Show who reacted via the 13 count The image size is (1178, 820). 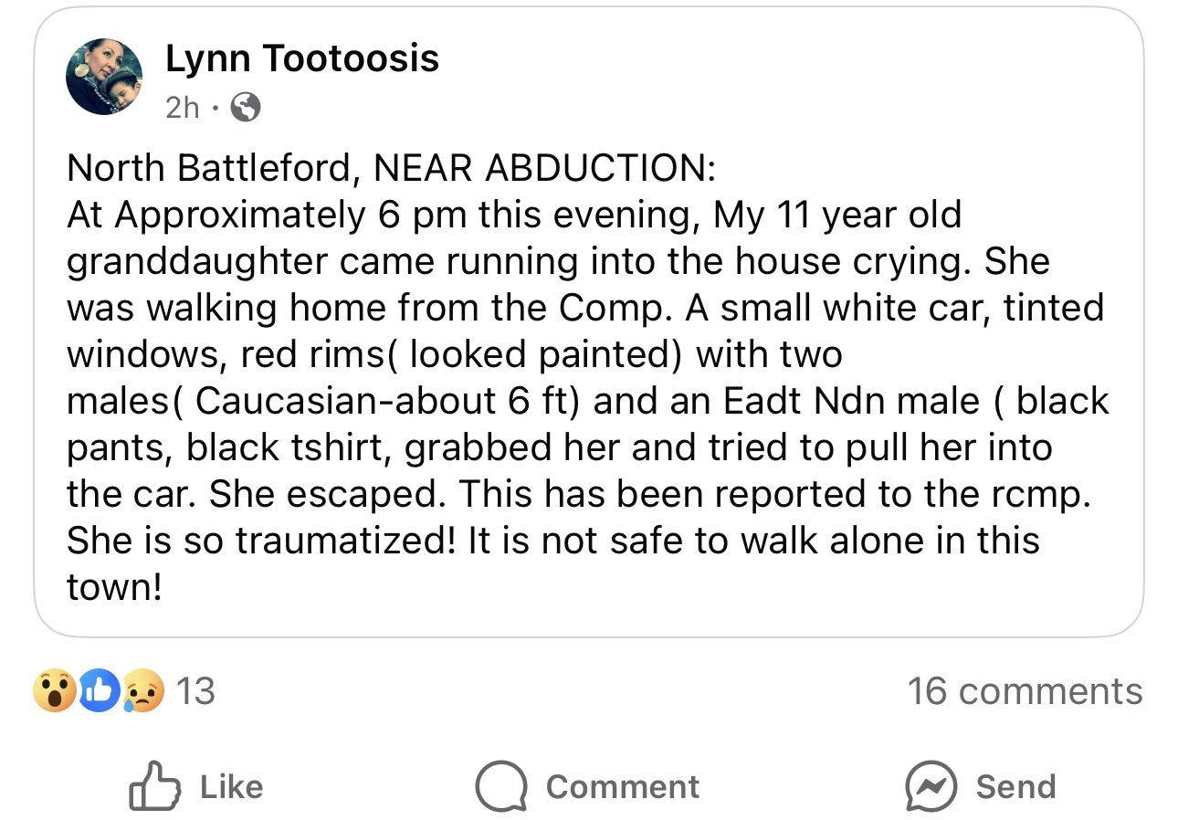click(195, 691)
